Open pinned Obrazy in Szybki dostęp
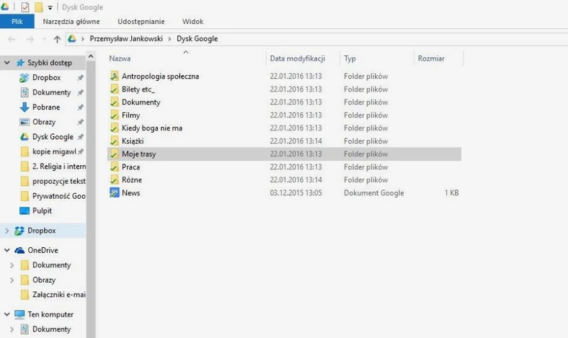This screenshot has width=568, height=338. 44,122
